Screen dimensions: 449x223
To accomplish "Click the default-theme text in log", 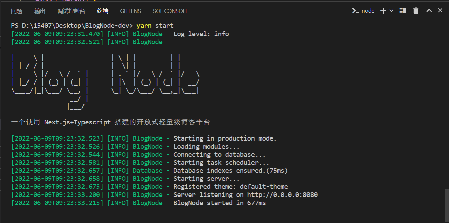I will click(264, 187).
